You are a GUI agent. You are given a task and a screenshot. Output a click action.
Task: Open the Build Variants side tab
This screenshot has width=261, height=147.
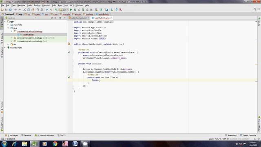click(x=2, y=124)
